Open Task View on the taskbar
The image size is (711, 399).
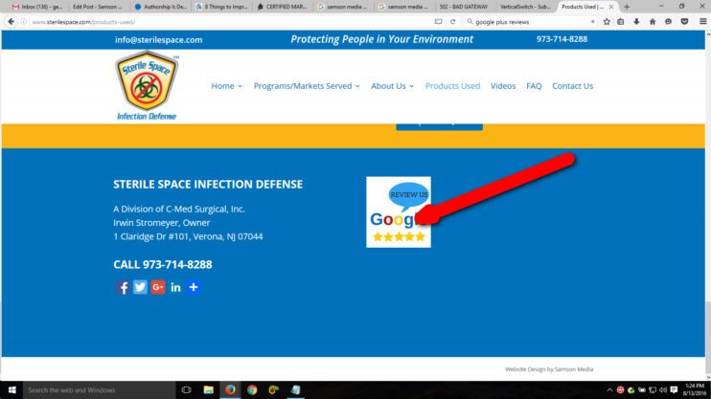coord(186,390)
